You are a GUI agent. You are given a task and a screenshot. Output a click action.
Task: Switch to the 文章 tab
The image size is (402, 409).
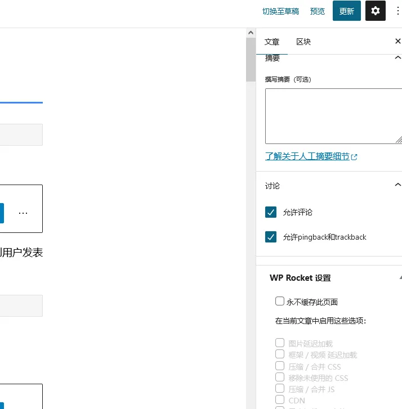[272, 42]
